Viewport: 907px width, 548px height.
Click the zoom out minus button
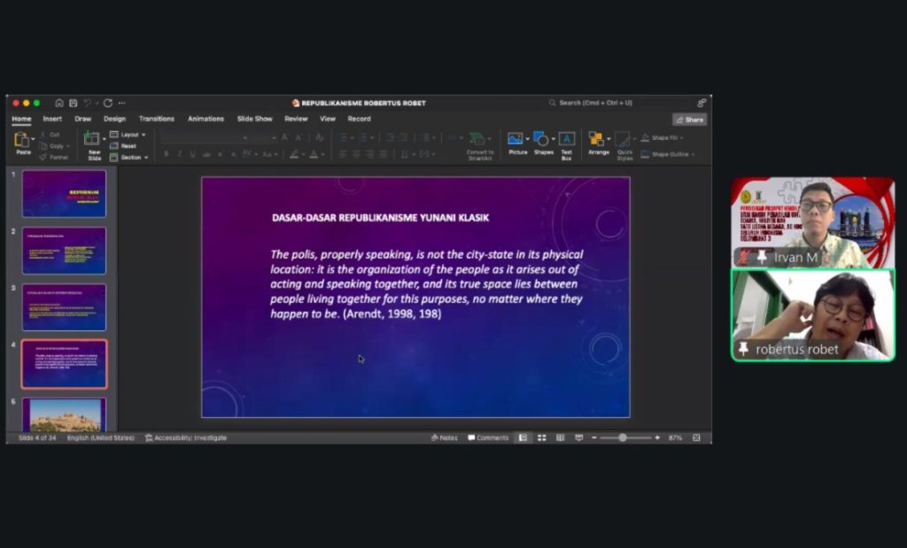594,437
